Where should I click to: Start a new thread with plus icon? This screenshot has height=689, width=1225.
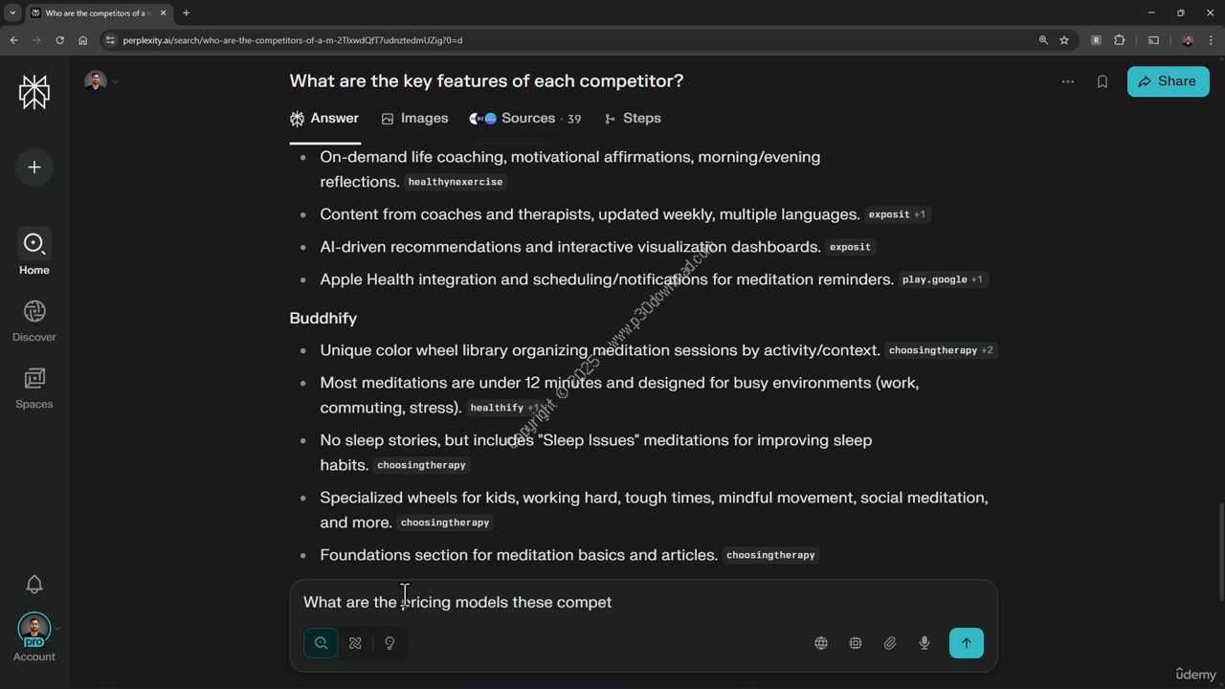[34, 167]
